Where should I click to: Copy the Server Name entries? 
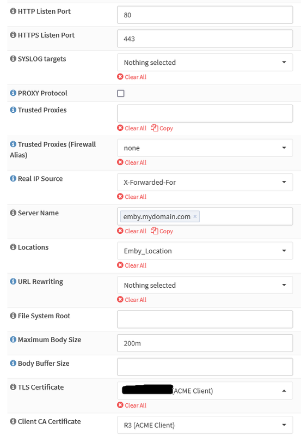pos(162,231)
